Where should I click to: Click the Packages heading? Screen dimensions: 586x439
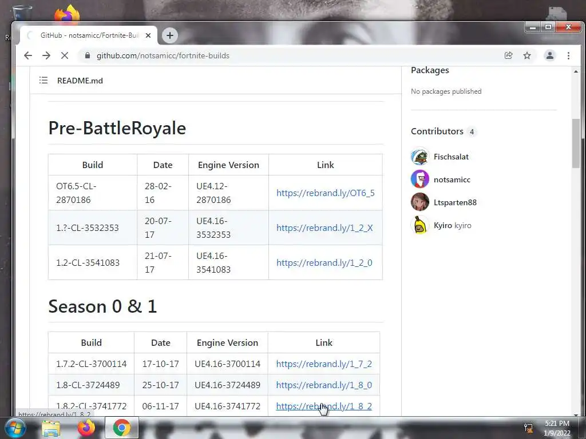click(430, 70)
